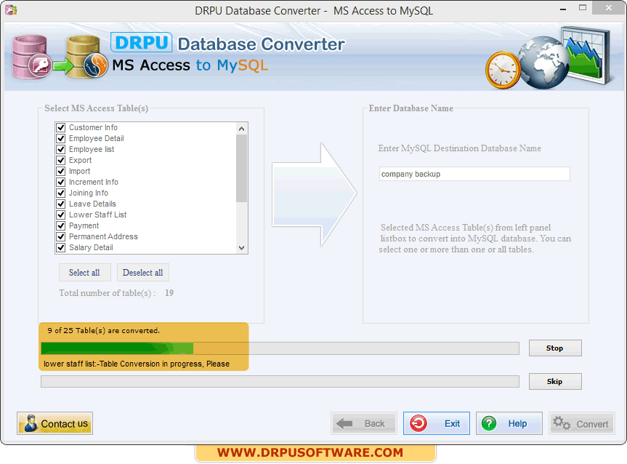Click the Convert button
The height and width of the screenshot is (464, 627).
coord(581,423)
